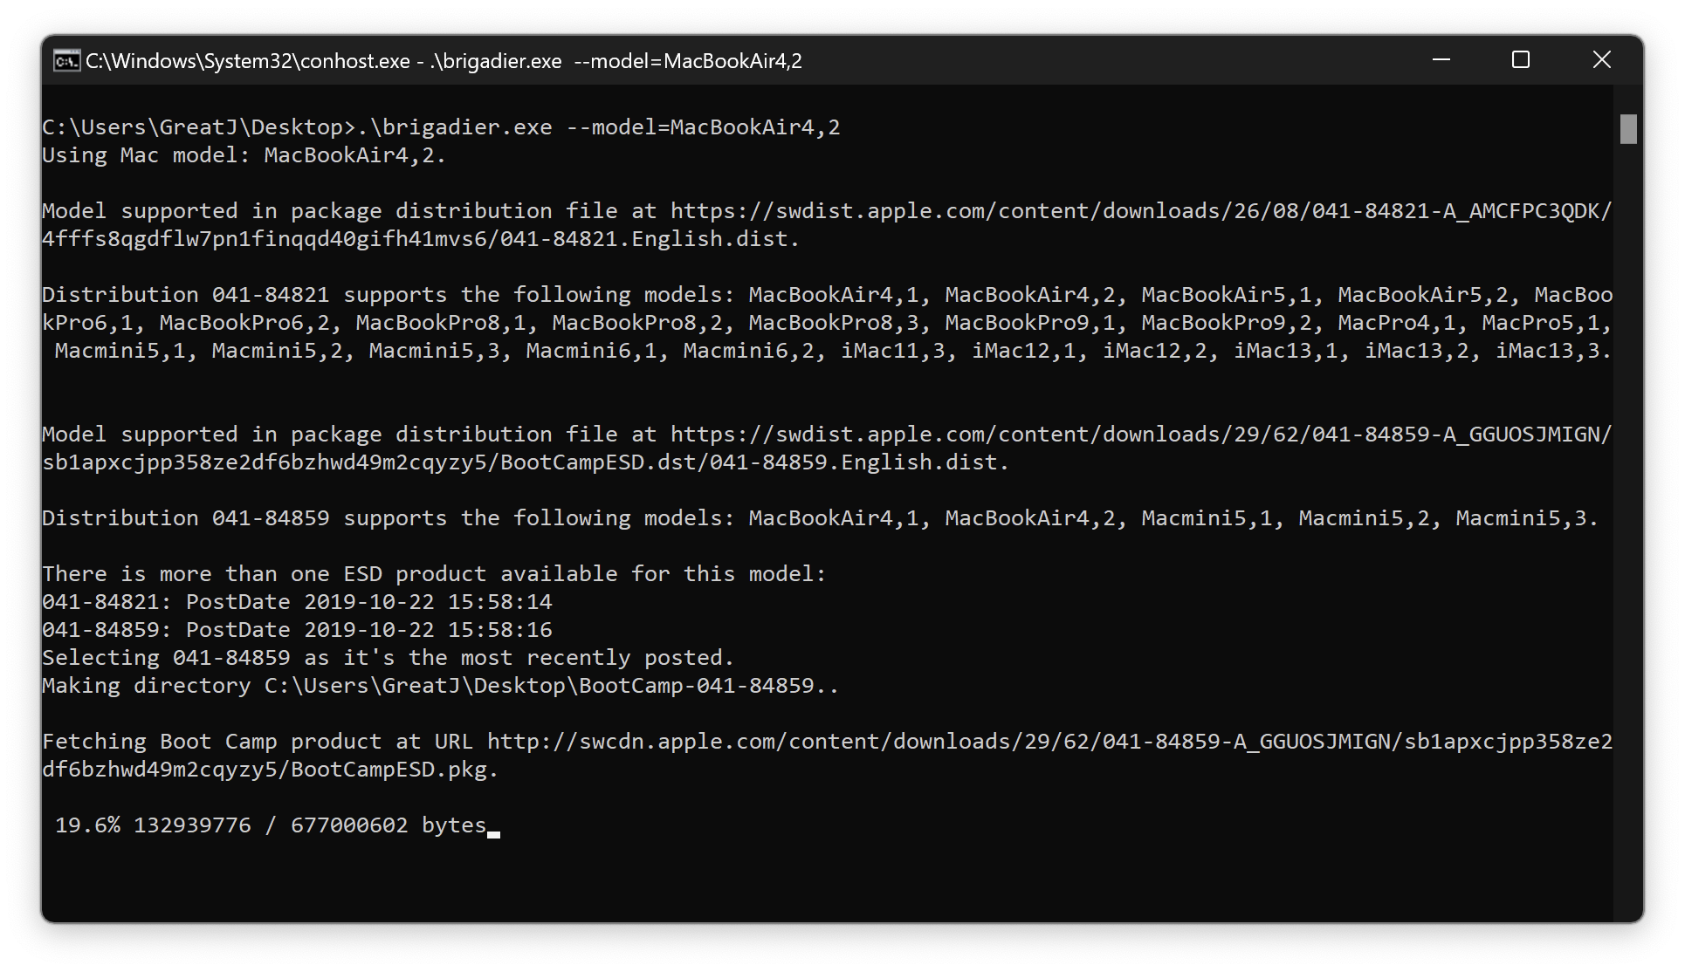Click the 677000602 total bytes value
The image size is (1685, 972).
pyautogui.click(x=349, y=825)
